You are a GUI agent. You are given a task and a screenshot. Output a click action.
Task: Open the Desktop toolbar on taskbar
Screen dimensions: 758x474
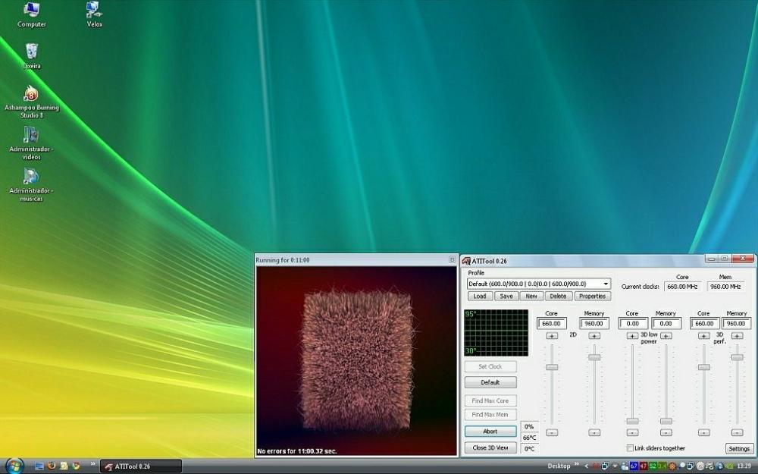[x=559, y=466]
